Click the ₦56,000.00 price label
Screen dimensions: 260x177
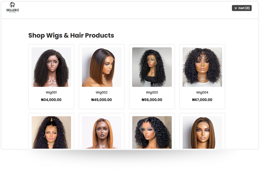[x=152, y=100]
